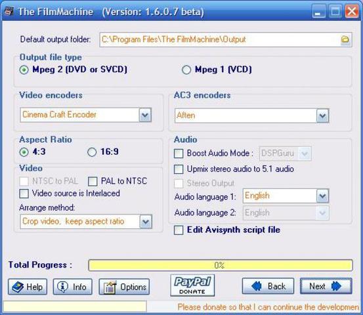
Task: Click the 'Video encoders' group label
Action: [x=51, y=95]
